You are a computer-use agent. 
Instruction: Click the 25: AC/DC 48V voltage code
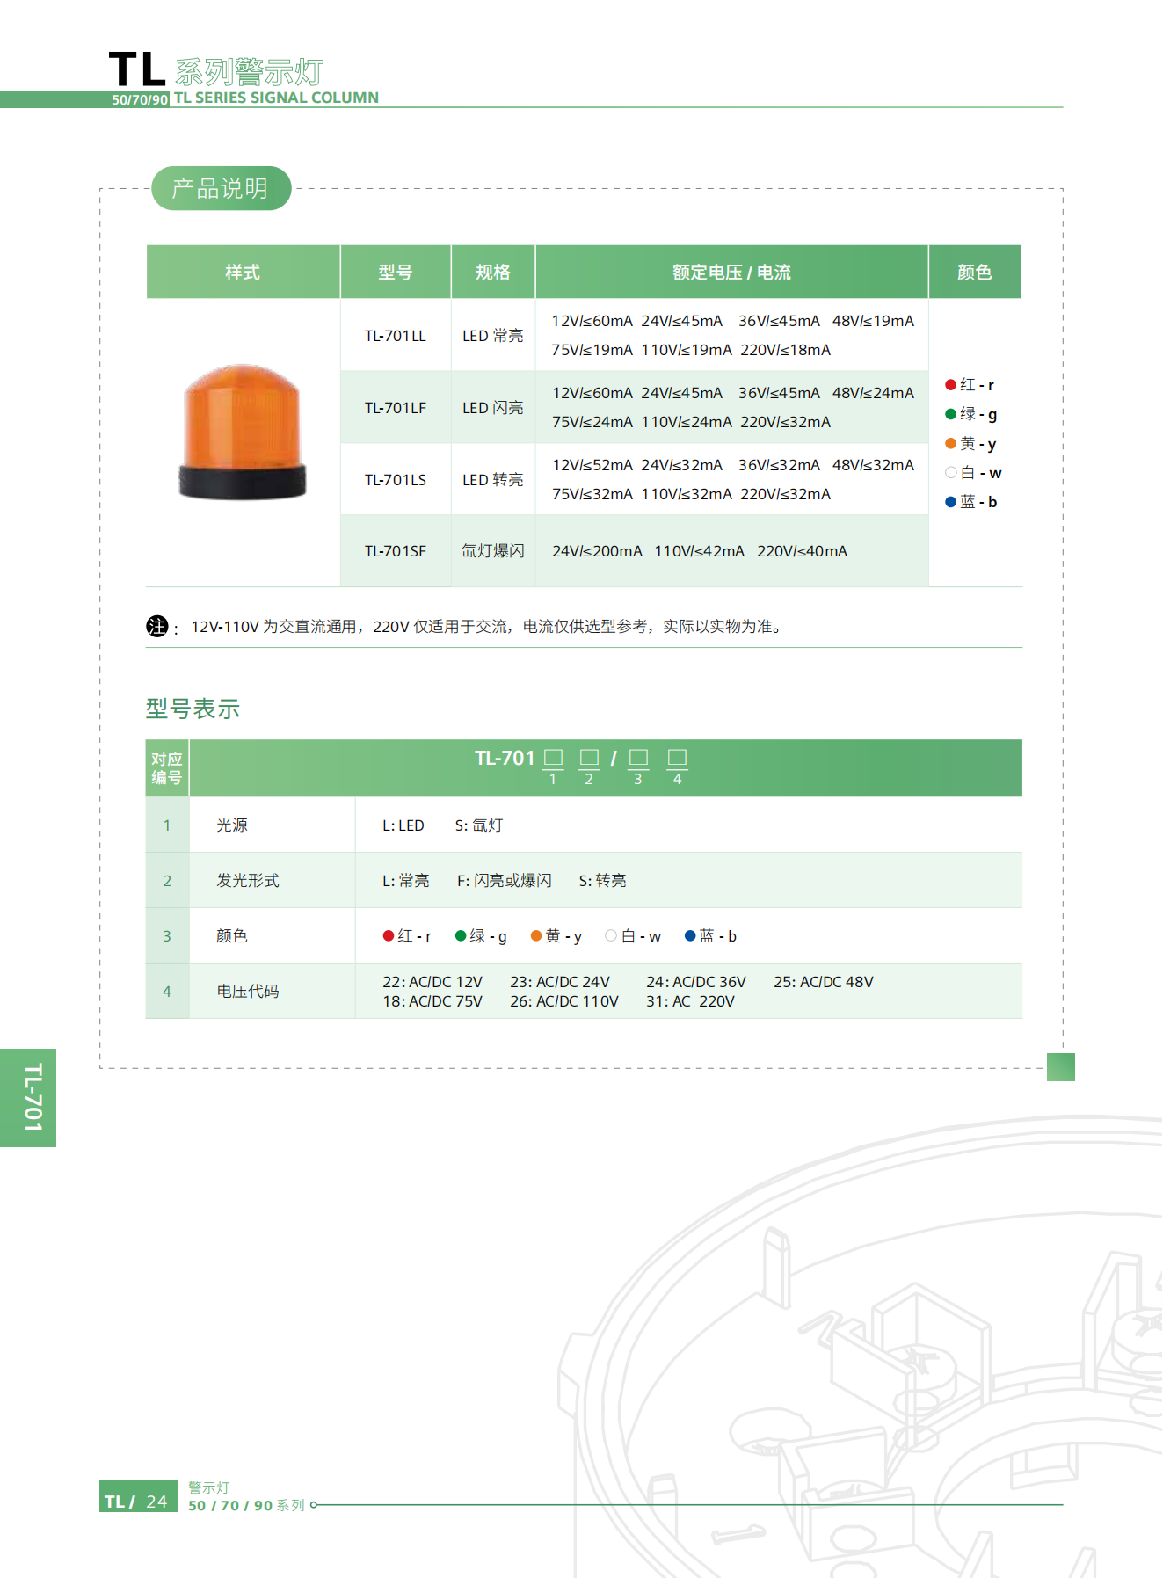click(x=824, y=982)
